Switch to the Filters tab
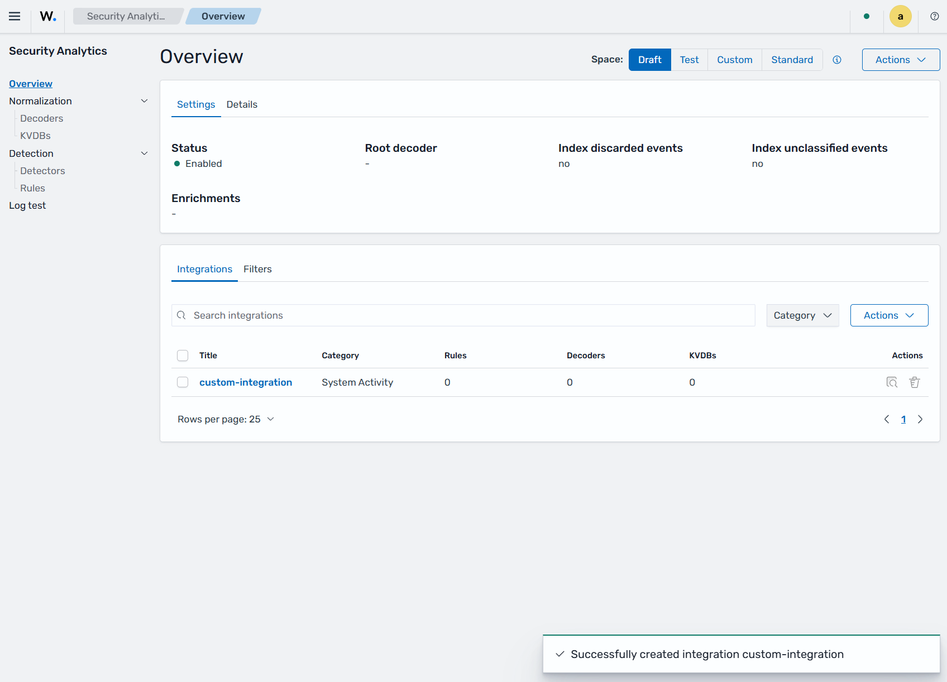Screen dimensions: 947x682 pyautogui.click(x=257, y=269)
